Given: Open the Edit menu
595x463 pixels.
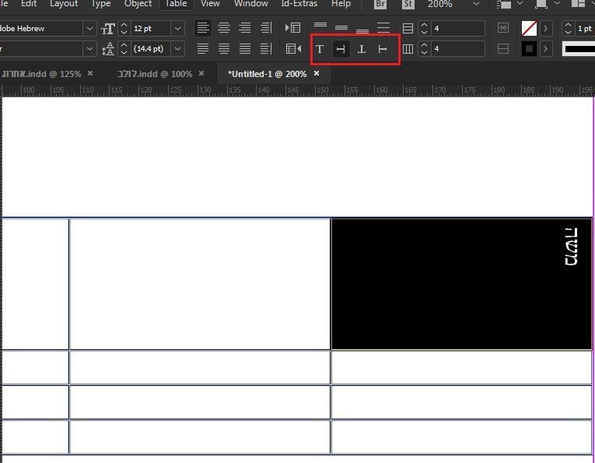Looking at the screenshot, I should pos(29,4).
